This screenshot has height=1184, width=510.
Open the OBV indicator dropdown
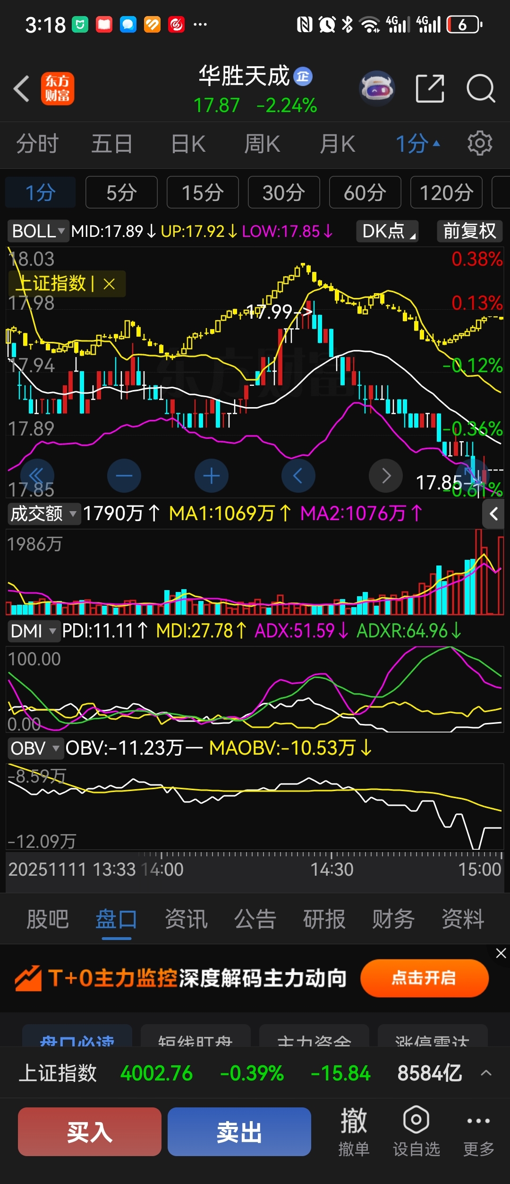(x=35, y=748)
